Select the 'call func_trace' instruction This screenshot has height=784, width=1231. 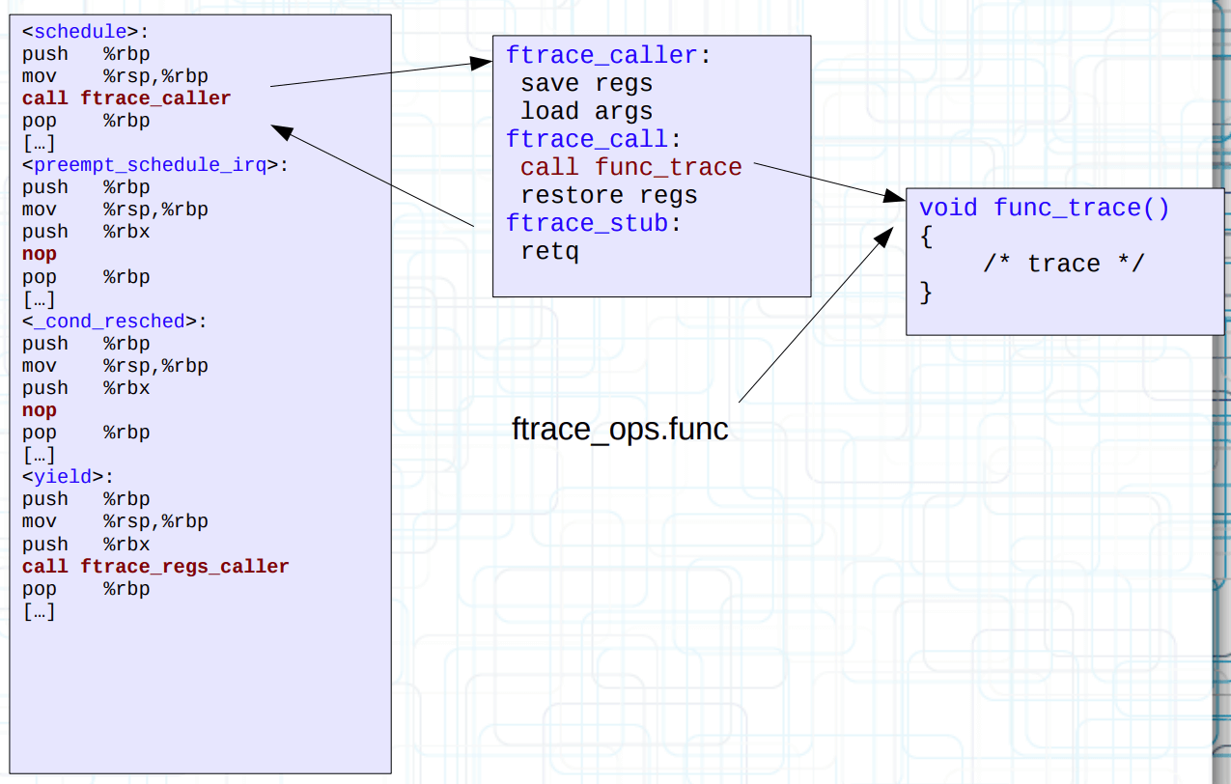coord(630,168)
